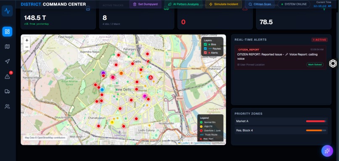Viewport: 339px width, 161px height.
Task: Click the trash bin icon on waste card
Action: [x=88, y=9]
